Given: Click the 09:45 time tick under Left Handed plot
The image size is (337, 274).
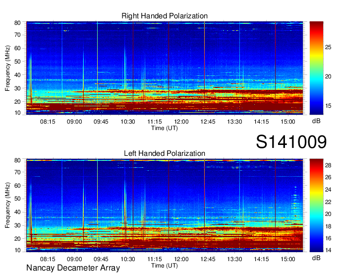Looking at the screenshot, I should coord(101,259).
